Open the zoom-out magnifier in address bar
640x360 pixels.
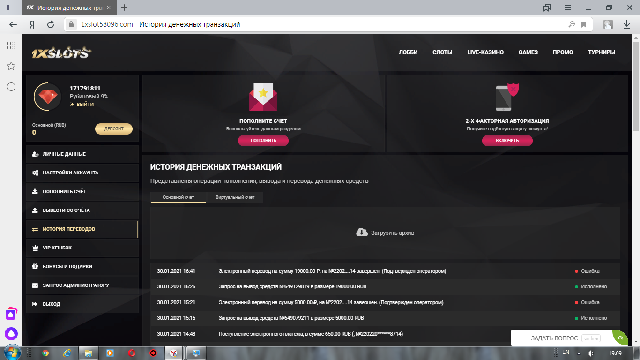(x=571, y=24)
